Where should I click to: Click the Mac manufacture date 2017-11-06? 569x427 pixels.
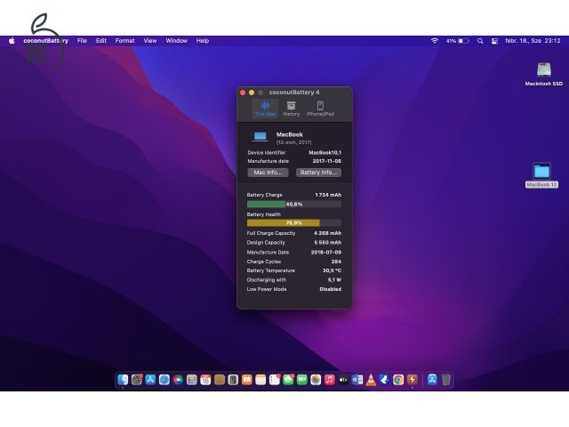click(326, 161)
